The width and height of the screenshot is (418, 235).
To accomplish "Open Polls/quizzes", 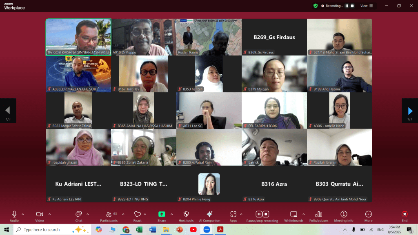I will pyautogui.click(x=318, y=214).
